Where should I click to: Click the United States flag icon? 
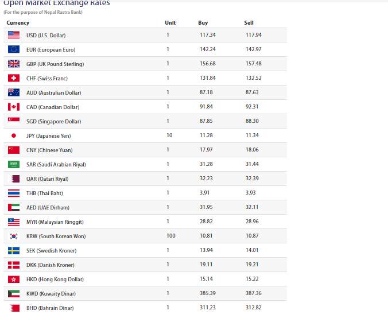(x=14, y=35)
